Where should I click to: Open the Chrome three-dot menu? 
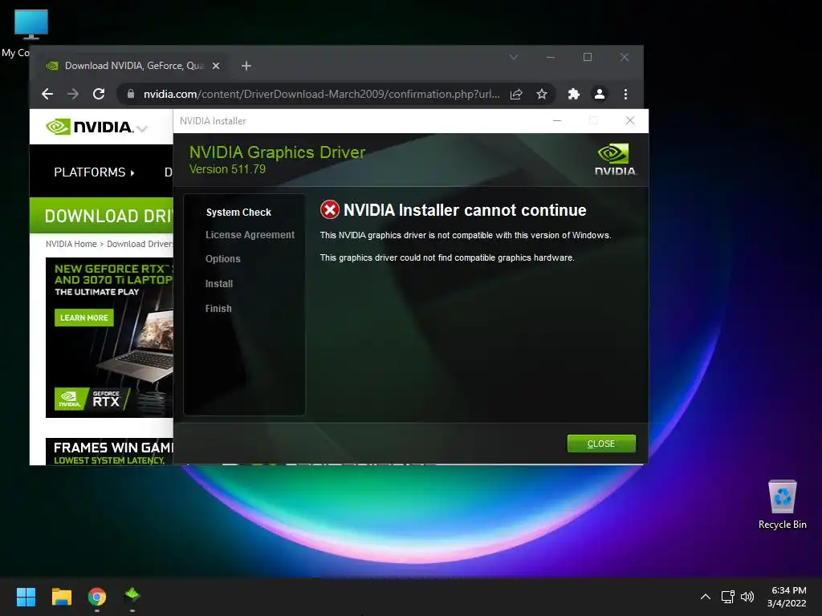[625, 95]
